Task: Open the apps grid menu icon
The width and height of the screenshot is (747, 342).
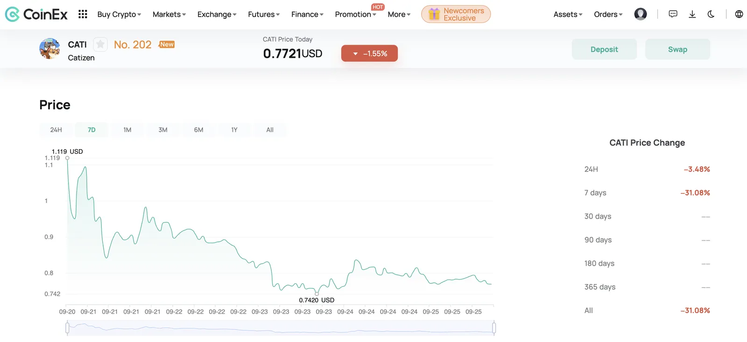Action: [83, 14]
